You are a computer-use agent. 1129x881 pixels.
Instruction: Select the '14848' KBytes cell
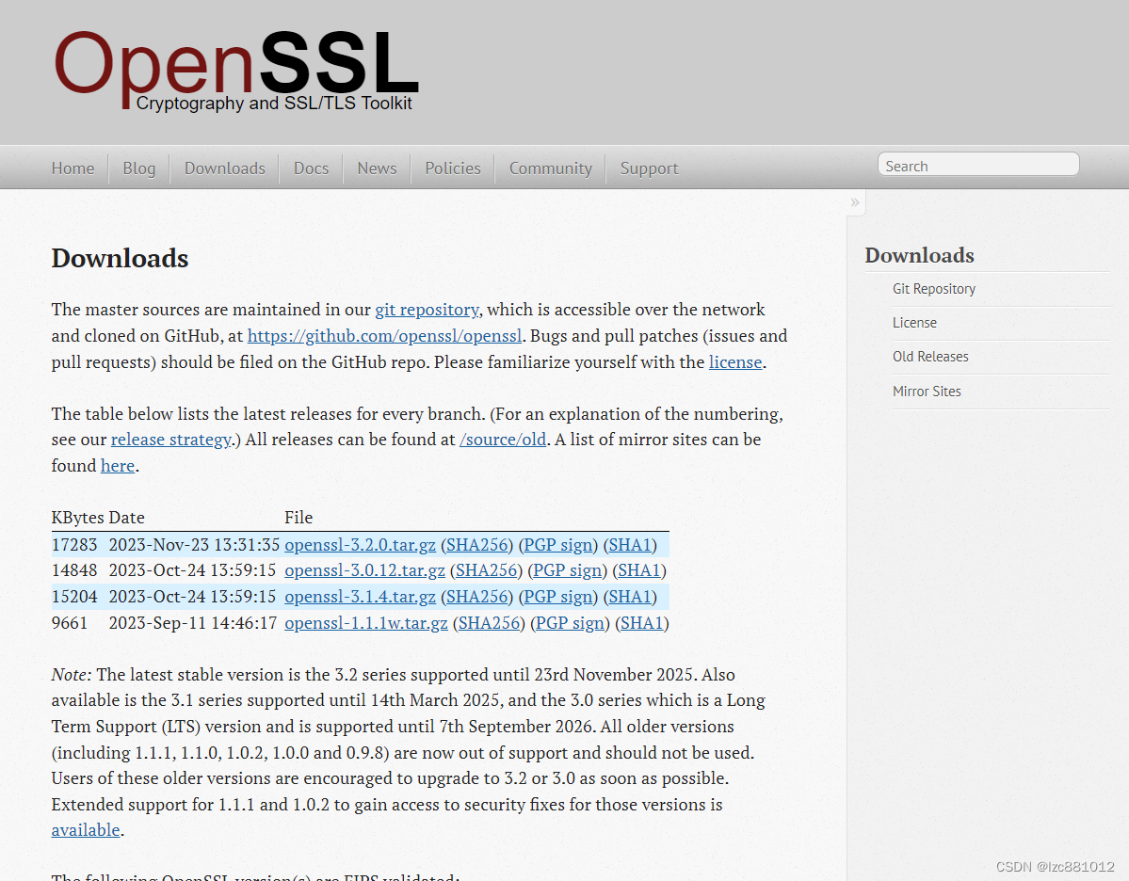click(74, 570)
